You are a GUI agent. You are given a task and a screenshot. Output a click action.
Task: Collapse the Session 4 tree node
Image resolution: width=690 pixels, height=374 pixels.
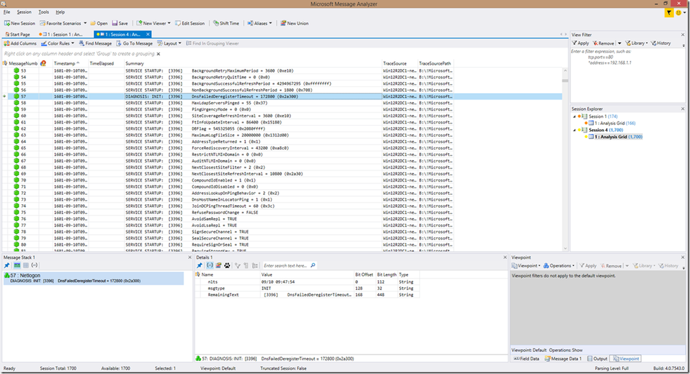[x=574, y=130]
